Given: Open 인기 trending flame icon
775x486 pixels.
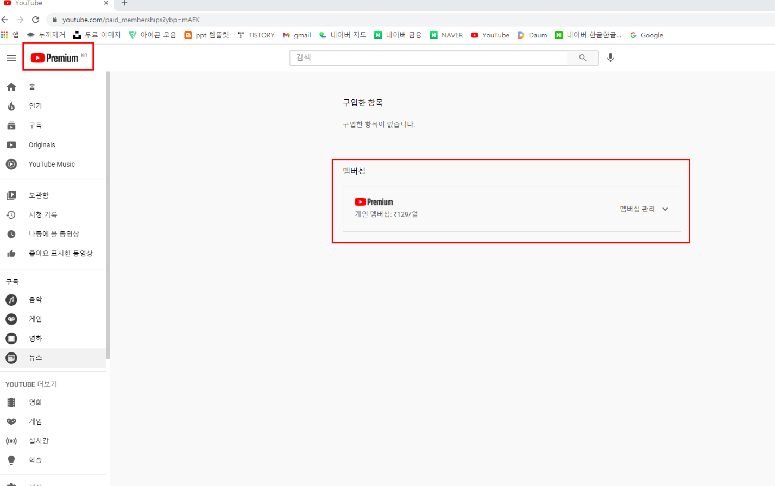Looking at the screenshot, I should click(11, 106).
